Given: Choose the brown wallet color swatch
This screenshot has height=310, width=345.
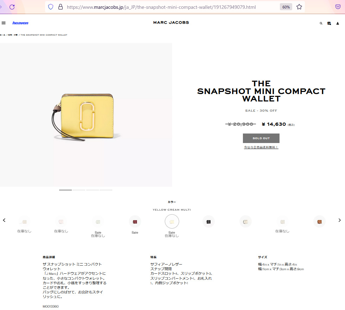Looking at the screenshot, I should pyautogui.click(x=319, y=222).
